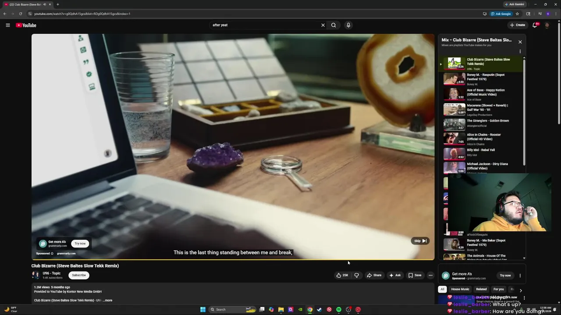The height and width of the screenshot is (315, 561).
Task: Play Billy Idol - Rebel Yell
Action: click(480, 154)
